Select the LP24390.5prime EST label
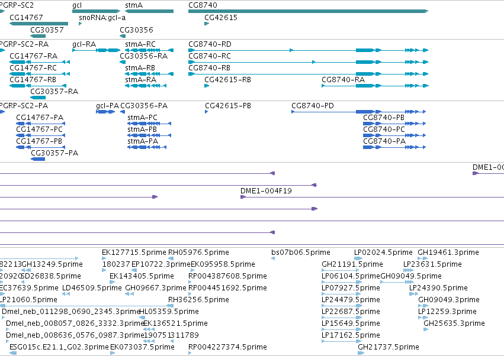504x356 pixels. click(x=438, y=288)
